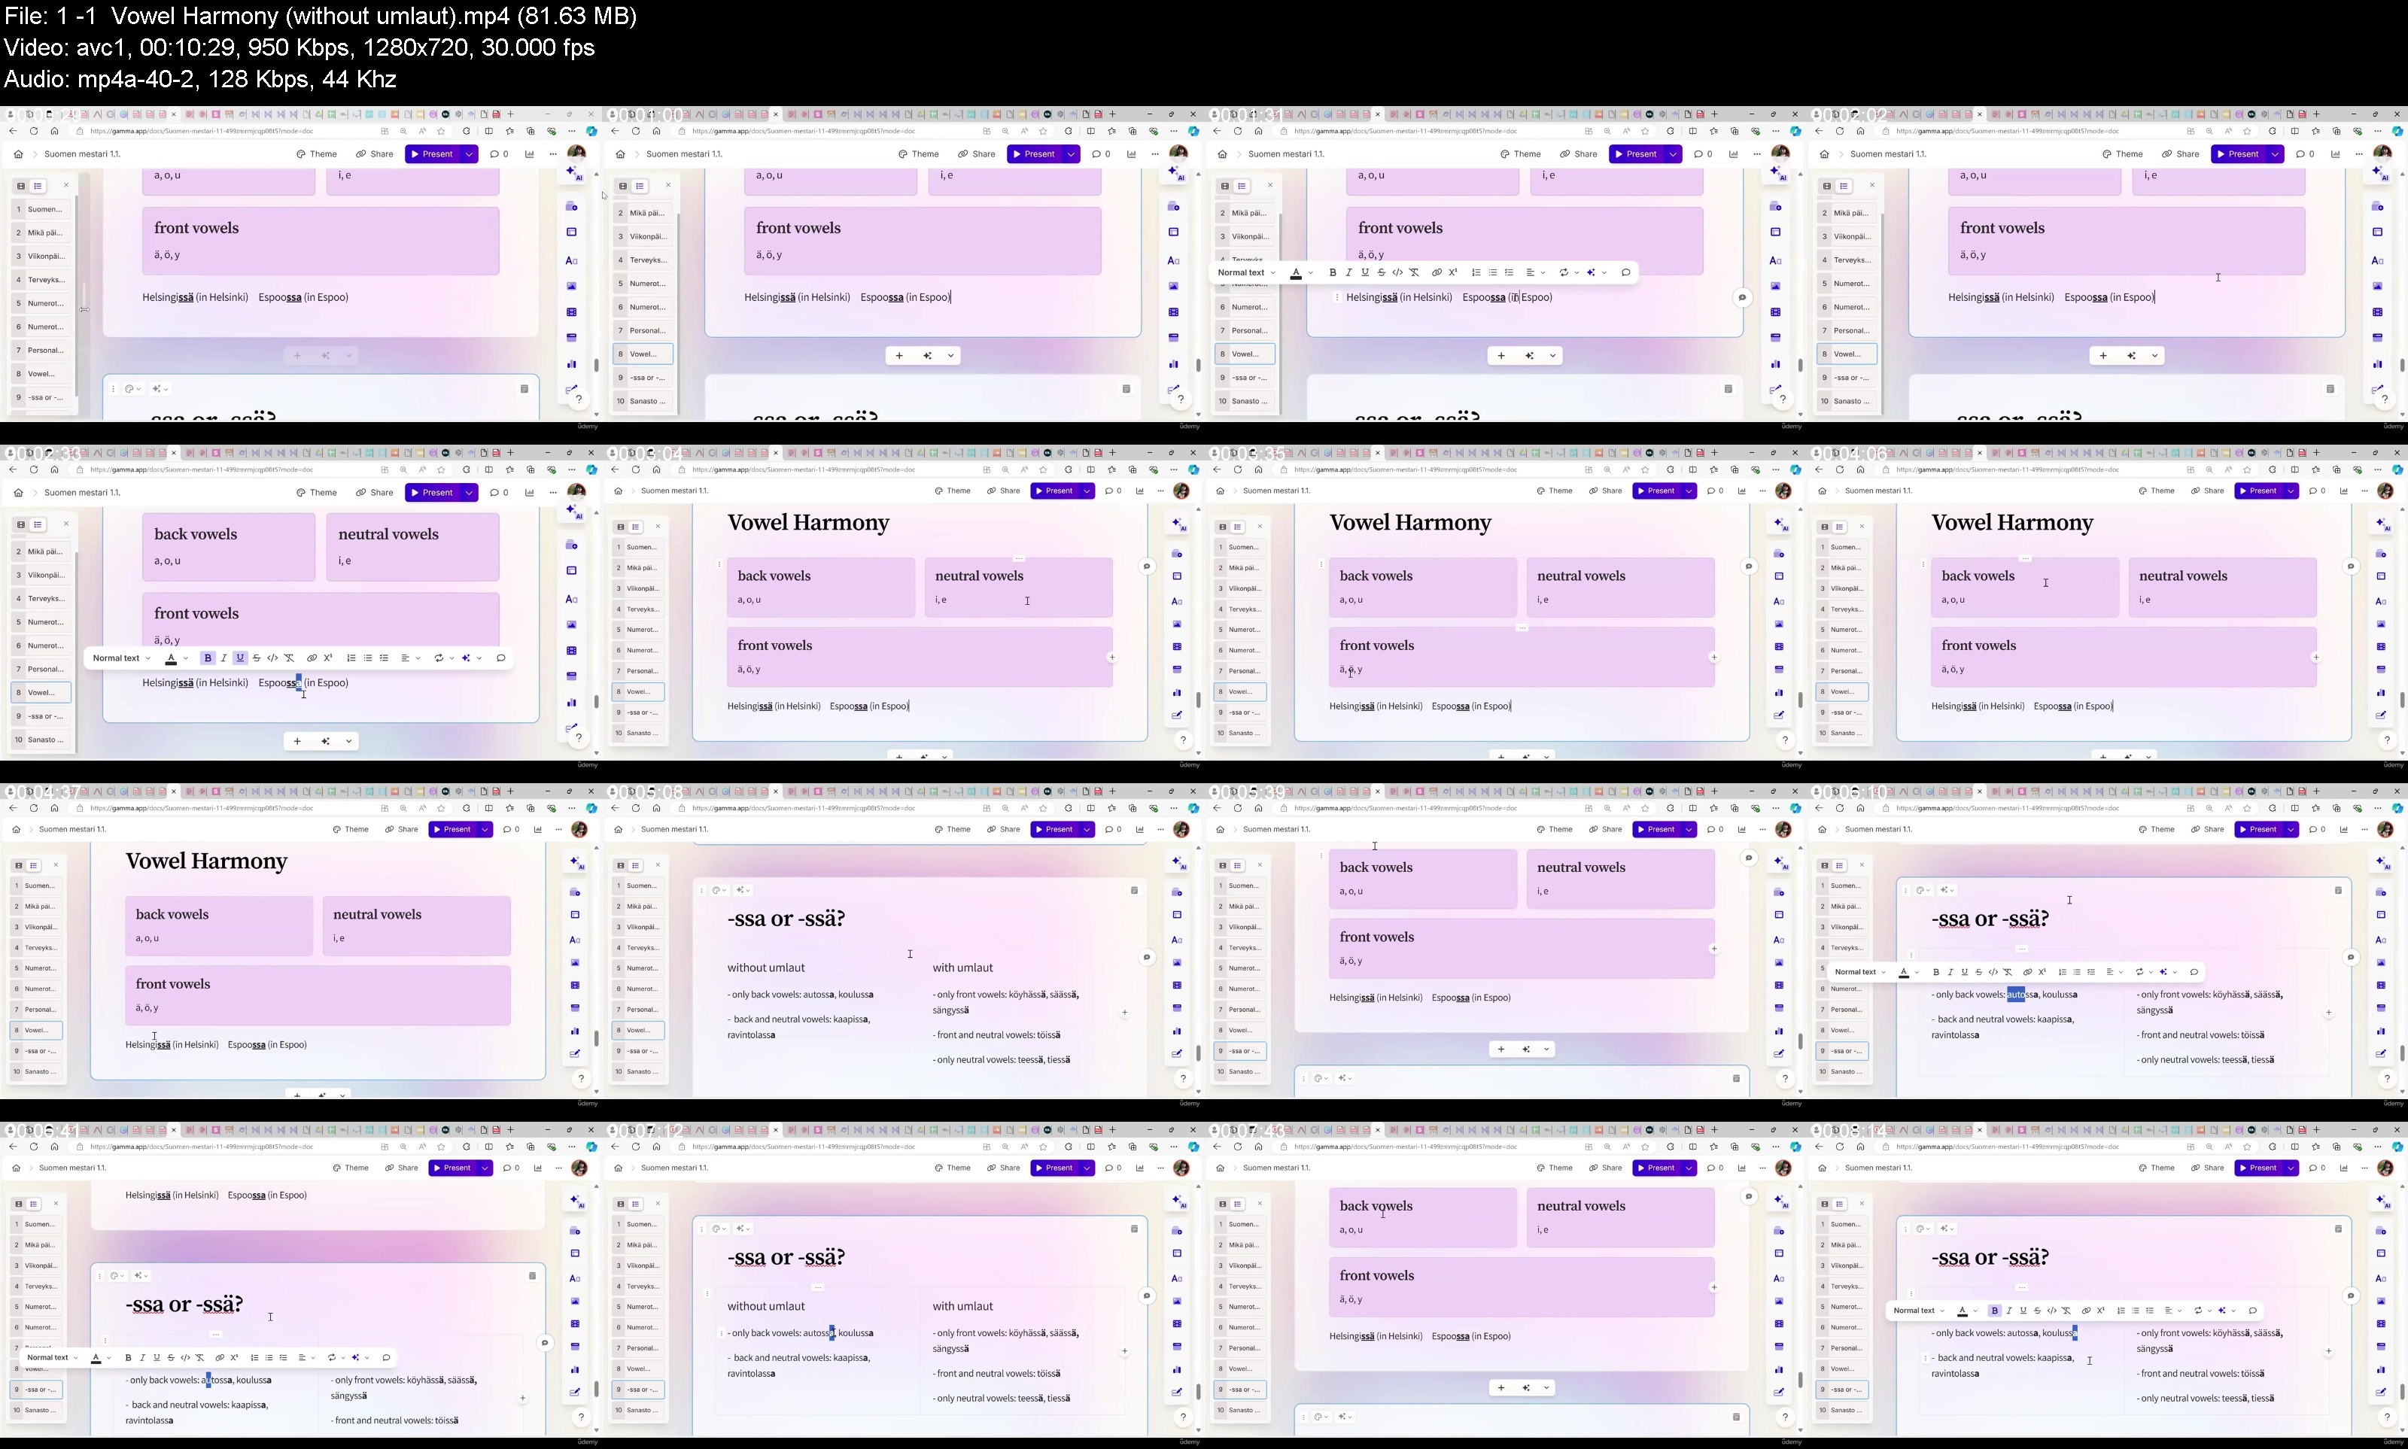Open the comments counter in the 00:05:08 frame header

tap(1113, 830)
